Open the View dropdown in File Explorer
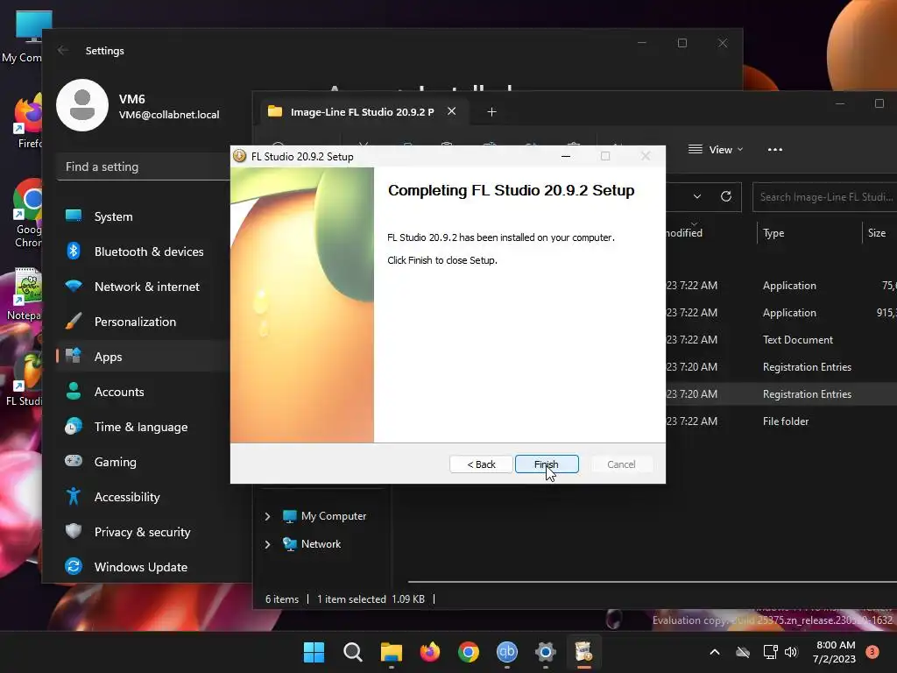Viewport: 897px width, 673px height. coord(716,149)
